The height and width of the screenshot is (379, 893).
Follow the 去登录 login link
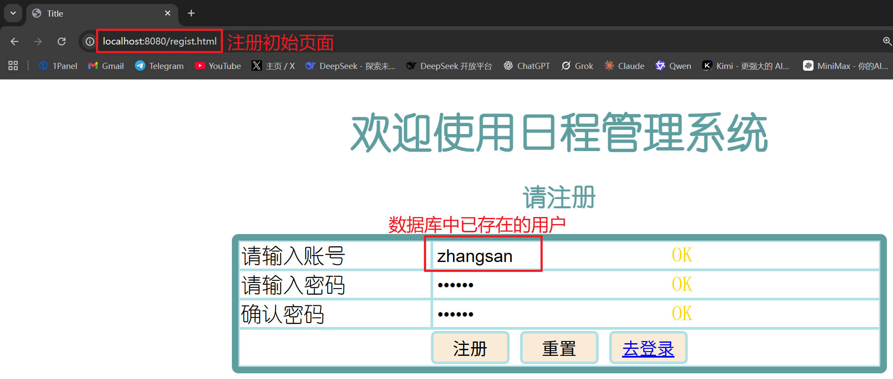pyautogui.click(x=648, y=348)
